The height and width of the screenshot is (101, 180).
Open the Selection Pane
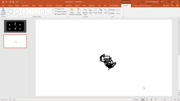click(85, 12)
